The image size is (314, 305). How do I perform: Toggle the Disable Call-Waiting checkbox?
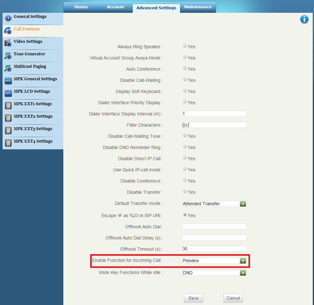click(x=185, y=80)
